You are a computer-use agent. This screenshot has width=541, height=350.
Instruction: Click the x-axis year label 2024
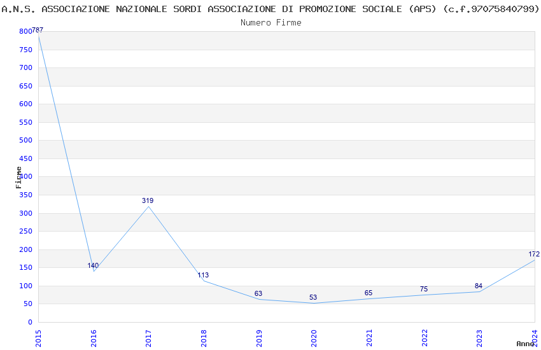pyautogui.click(x=535, y=339)
